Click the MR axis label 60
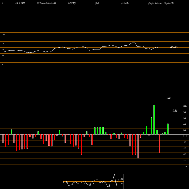Screen dimensions: 189x189 (184, 118)
